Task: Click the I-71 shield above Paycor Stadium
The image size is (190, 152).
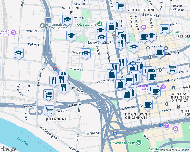Action: tap(115, 133)
